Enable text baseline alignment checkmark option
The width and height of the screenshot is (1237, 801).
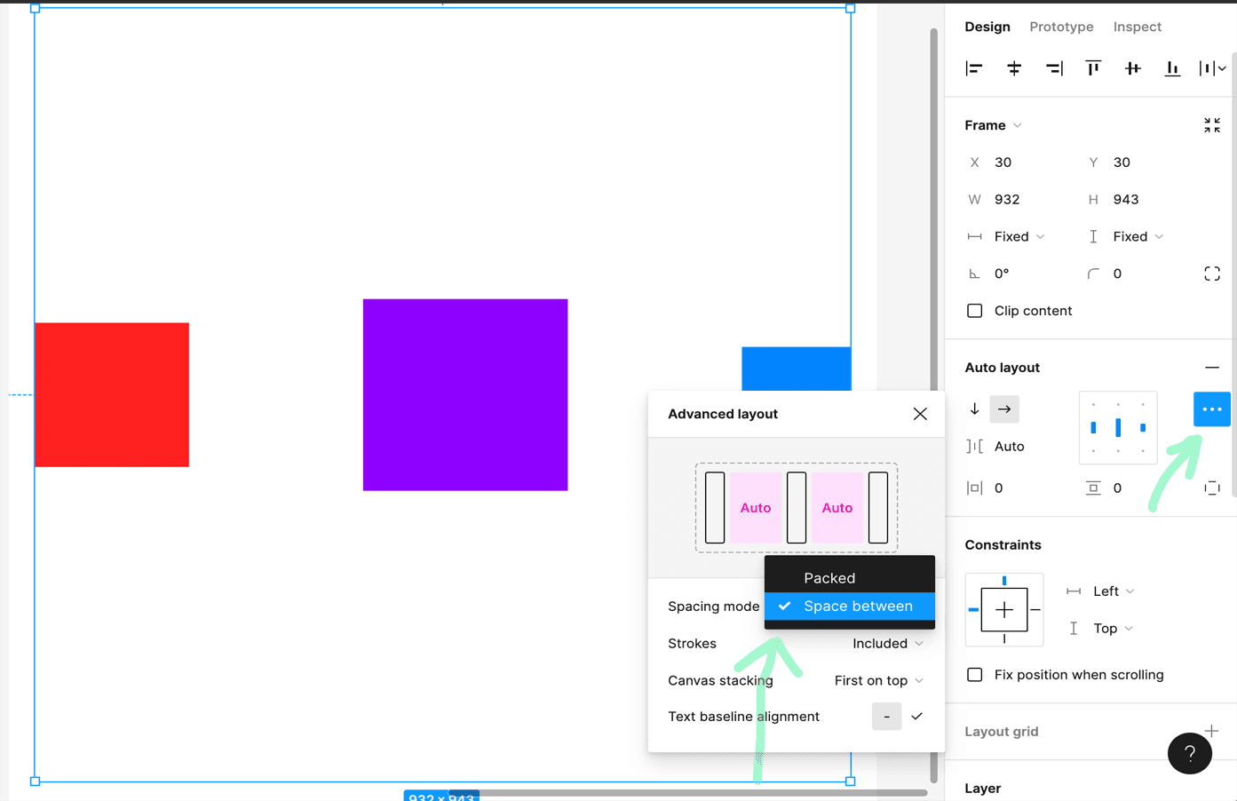pyautogui.click(x=916, y=717)
